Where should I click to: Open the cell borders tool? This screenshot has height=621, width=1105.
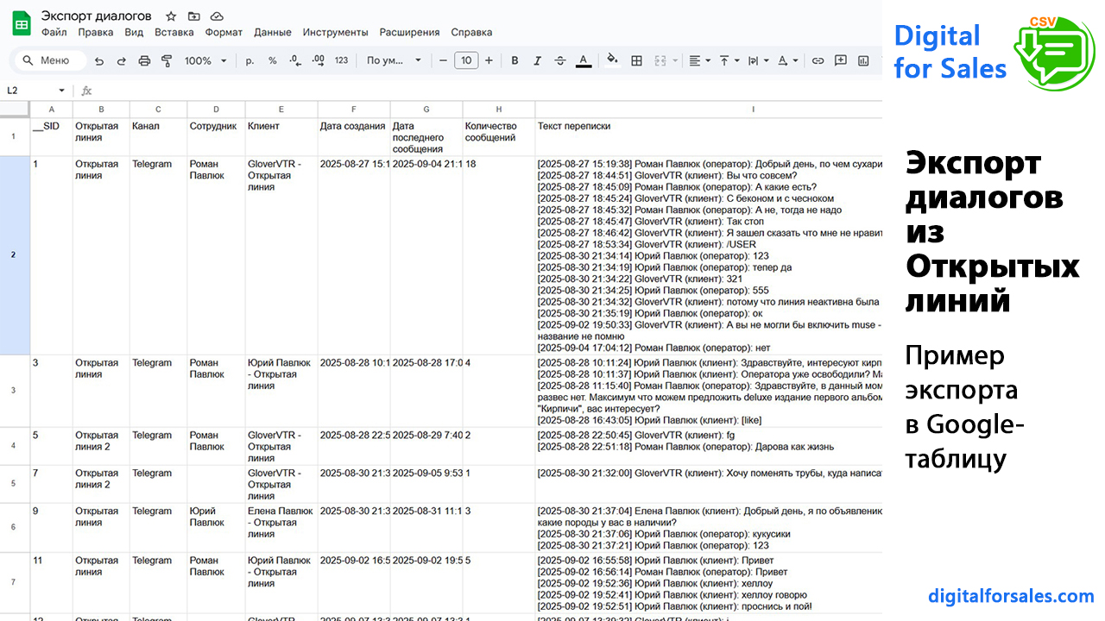(x=636, y=61)
